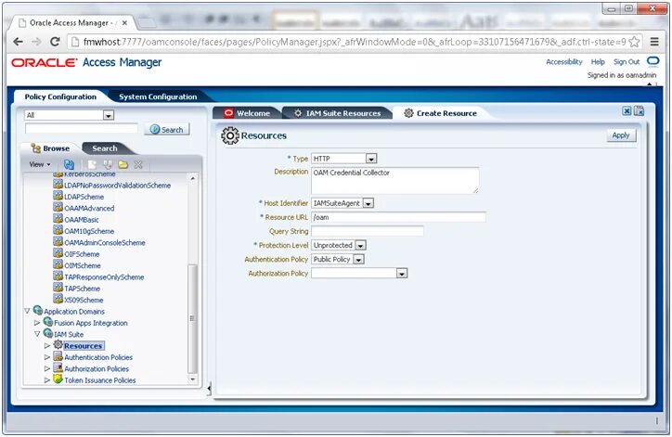The image size is (672, 437).
Task: Close all tabs via rightmost tab-bar icon
Action: pos(639,111)
